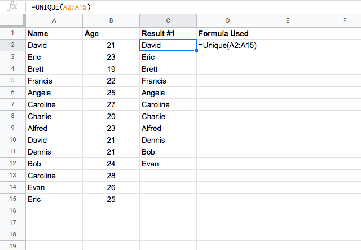Select column D header
The width and height of the screenshot is (361, 250).
tap(228, 20)
